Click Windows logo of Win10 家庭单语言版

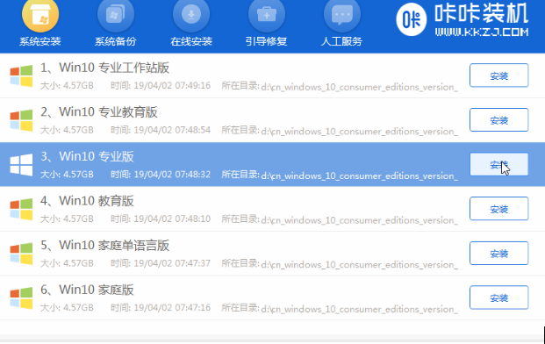pos(21,254)
